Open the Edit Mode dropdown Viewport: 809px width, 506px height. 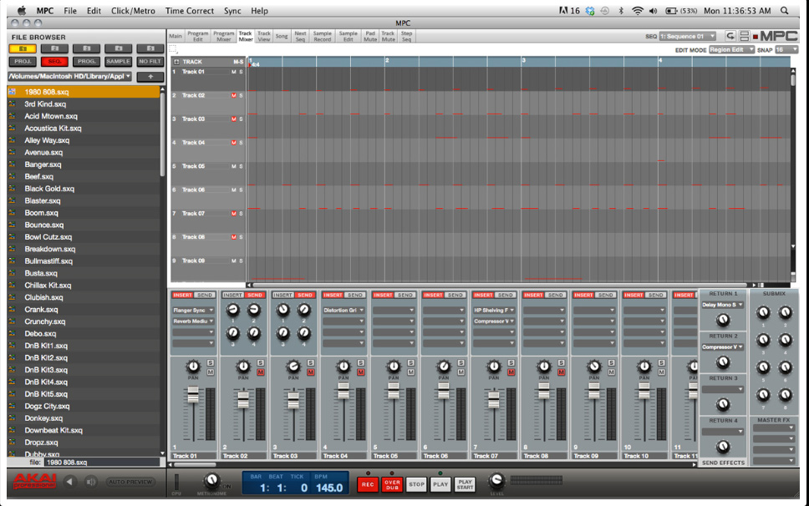pos(731,49)
